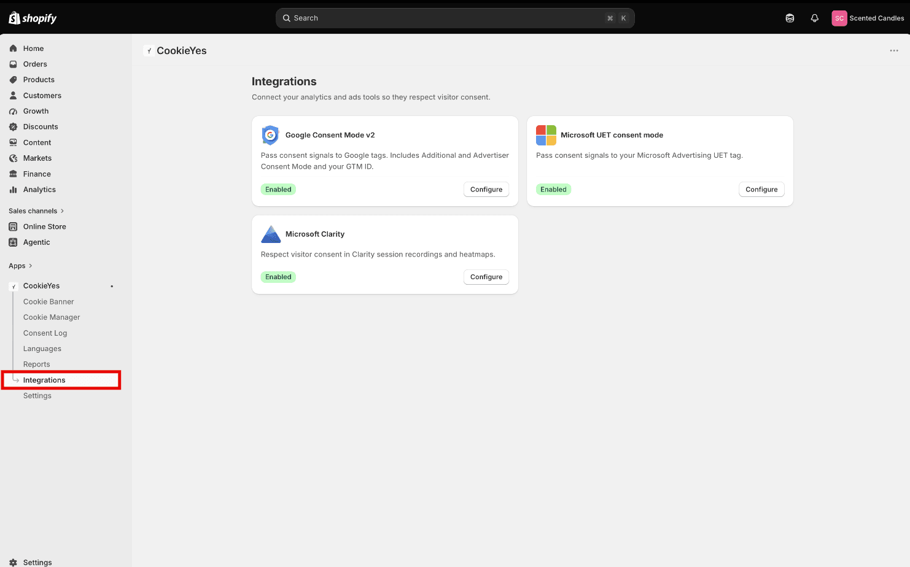Click the Analytics bar chart icon
This screenshot has height=567, width=910.
pos(13,190)
